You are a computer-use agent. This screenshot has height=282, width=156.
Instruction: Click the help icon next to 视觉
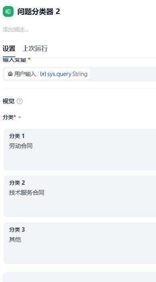pos(20,102)
